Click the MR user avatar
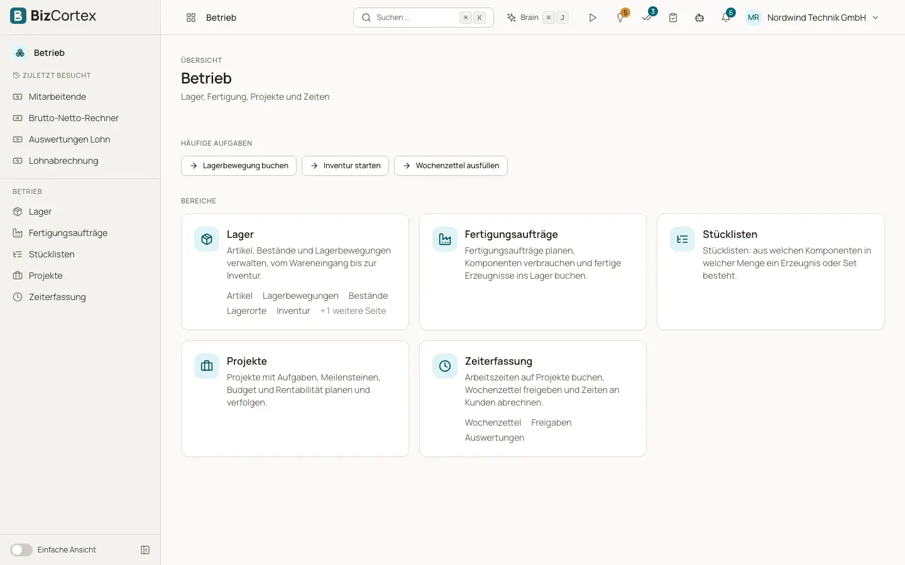 [x=754, y=18]
